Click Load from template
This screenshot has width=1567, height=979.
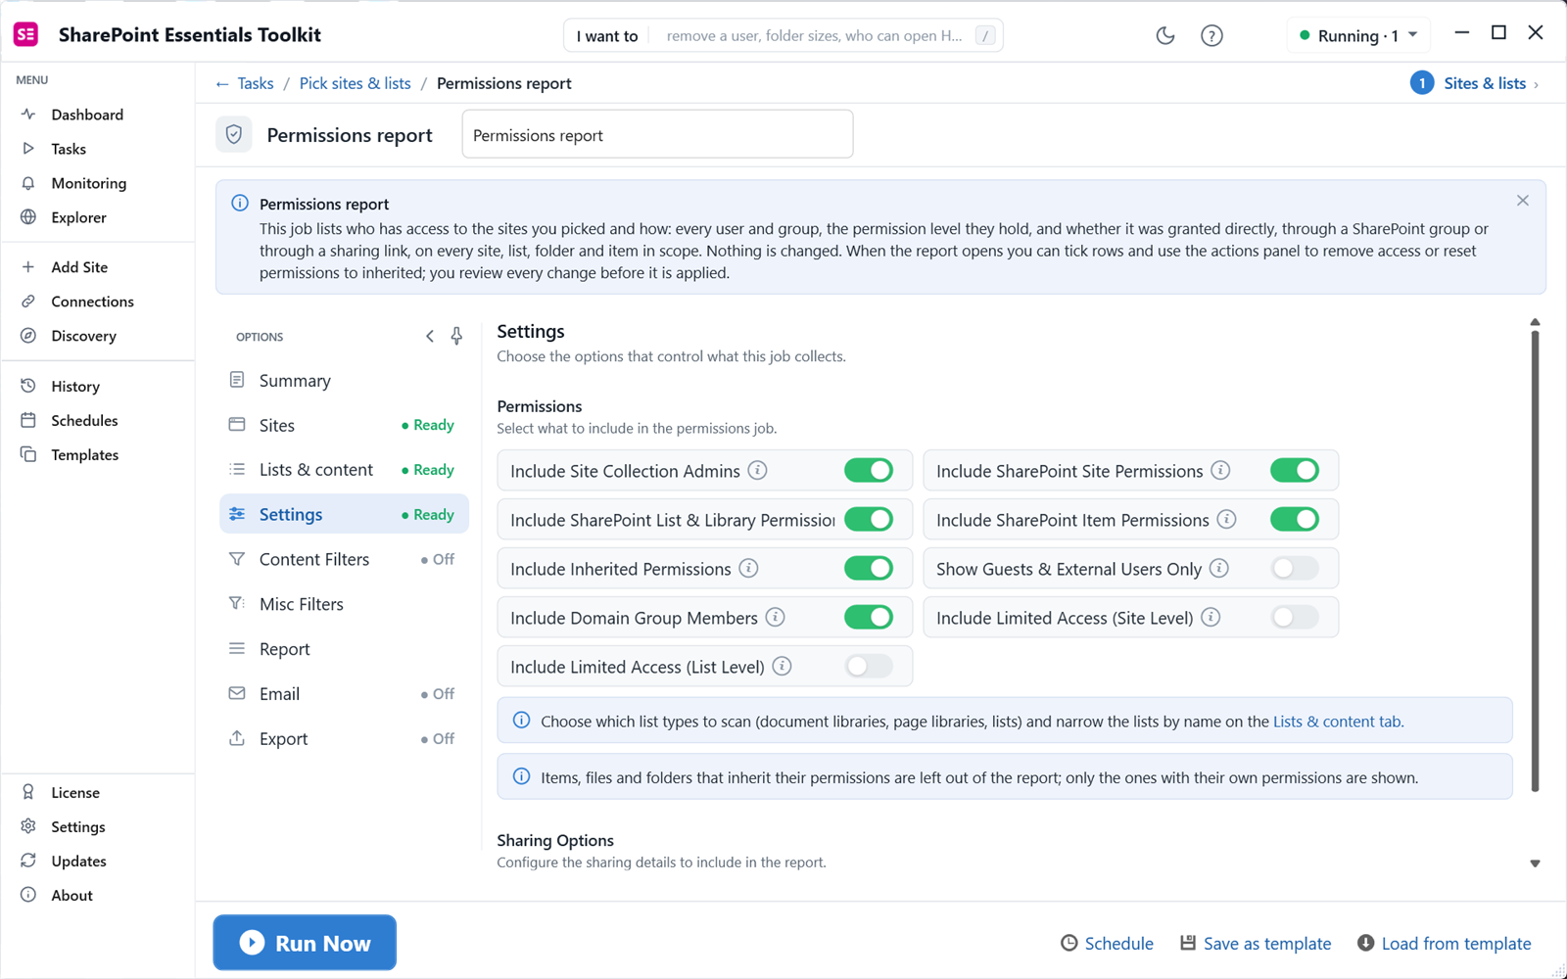tap(1445, 944)
